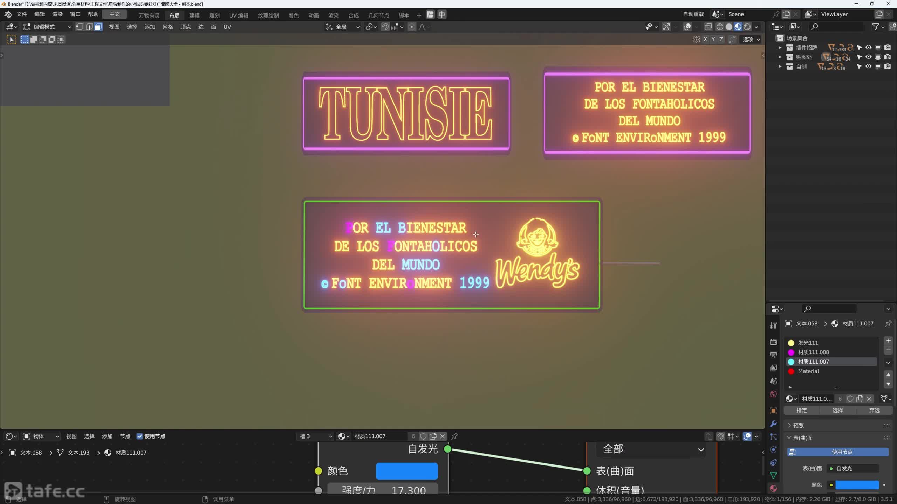Click the 自动重载 button
The width and height of the screenshot is (897, 504).
(x=693, y=14)
